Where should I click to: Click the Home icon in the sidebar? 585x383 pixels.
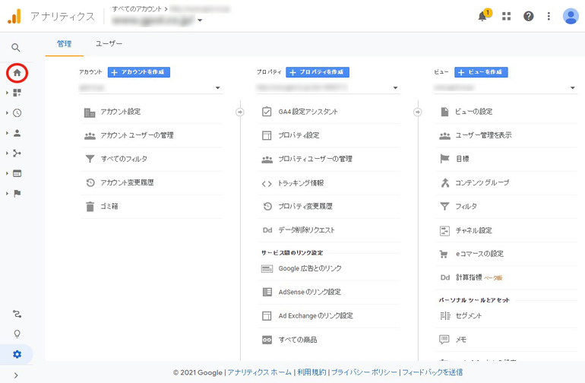pyautogui.click(x=17, y=73)
